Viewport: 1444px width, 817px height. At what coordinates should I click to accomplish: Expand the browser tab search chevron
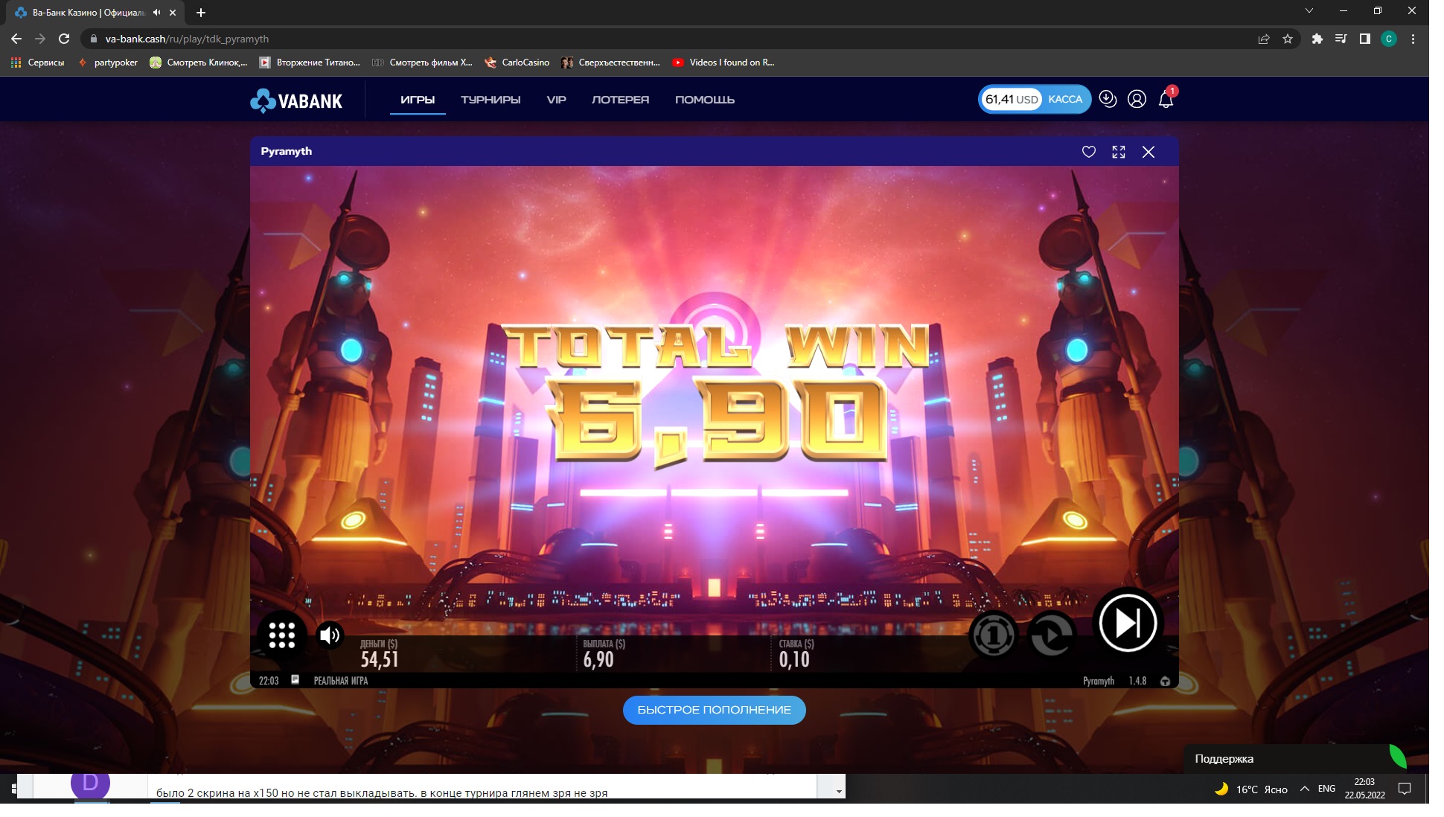pos(1309,11)
